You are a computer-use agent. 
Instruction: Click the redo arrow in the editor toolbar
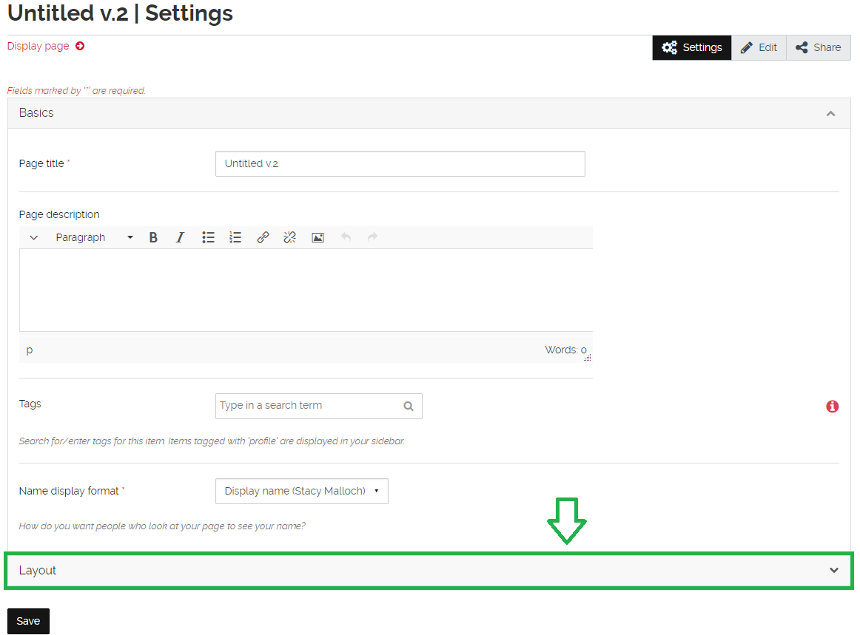point(372,237)
